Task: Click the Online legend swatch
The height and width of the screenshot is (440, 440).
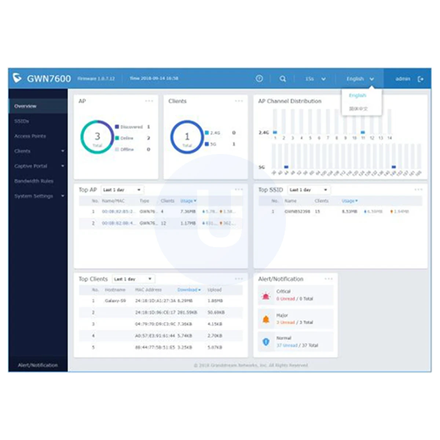Action: tap(117, 138)
